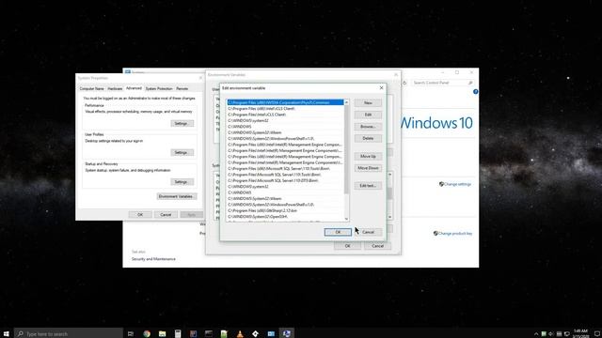Open the Action Center notifications icon
This screenshot has height=338, width=602.
pos(597,334)
